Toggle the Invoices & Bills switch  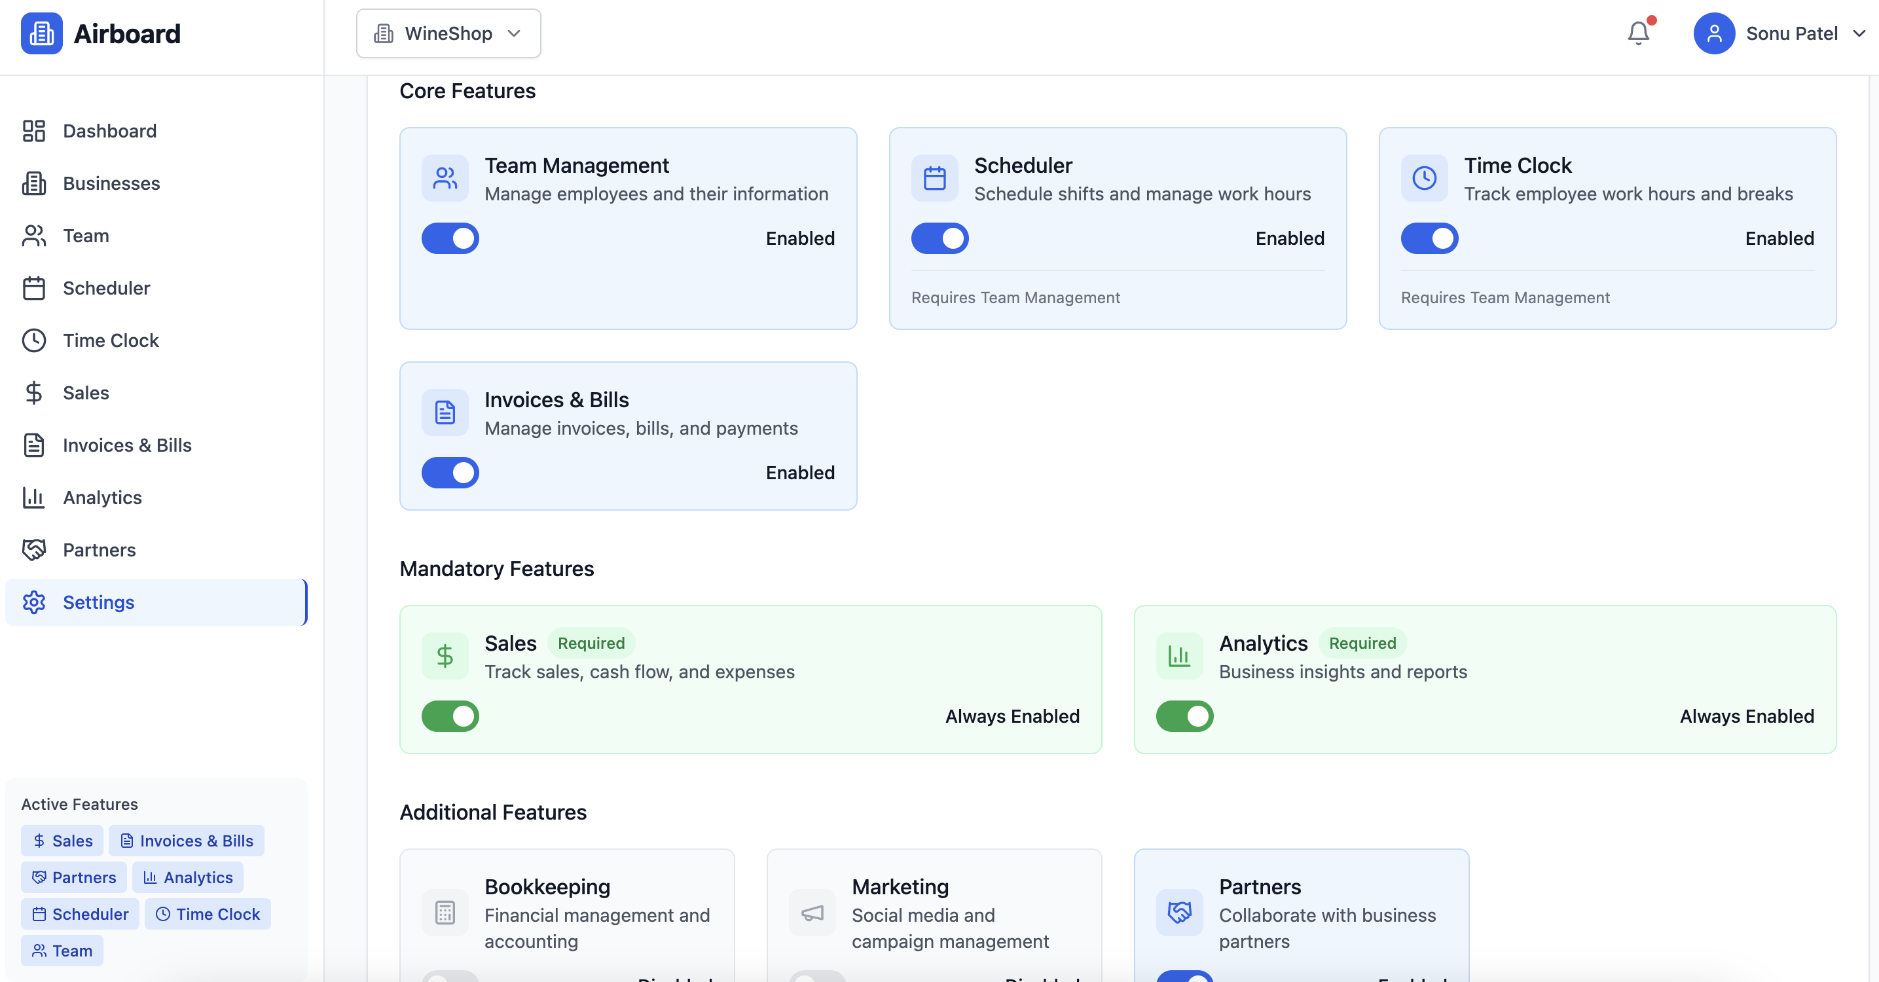pos(450,473)
